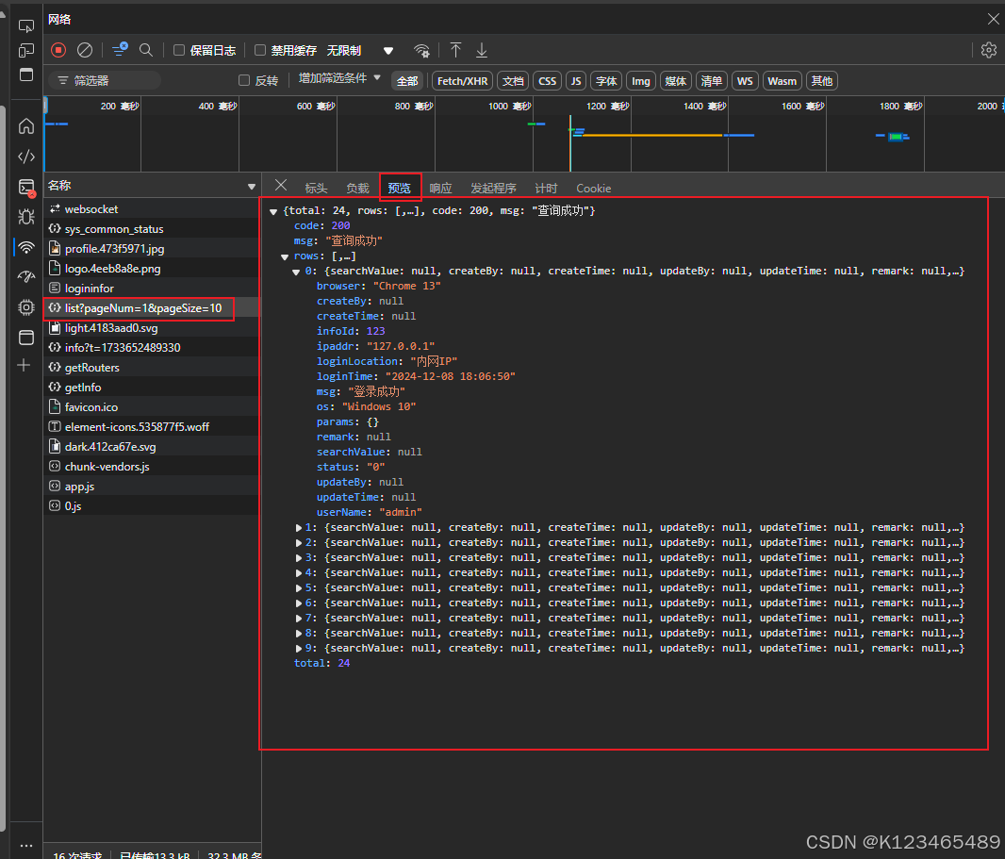
Task: Open the network conditions wifi icon
Action: pyautogui.click(x=421, y=50)
